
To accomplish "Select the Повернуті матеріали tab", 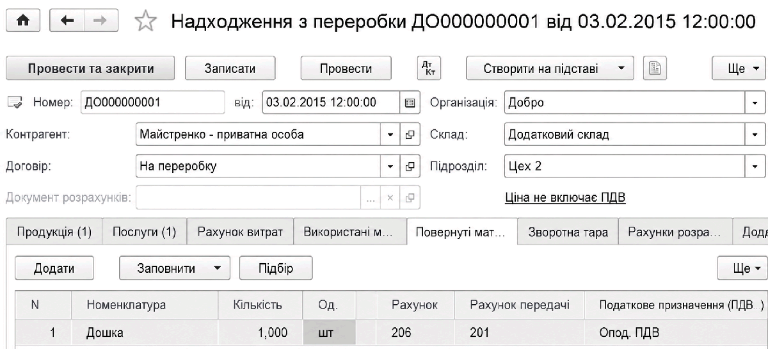I will [x=462, y=232].
